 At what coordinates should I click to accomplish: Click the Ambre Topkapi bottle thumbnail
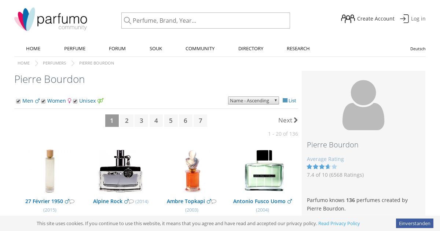point(192,171)
